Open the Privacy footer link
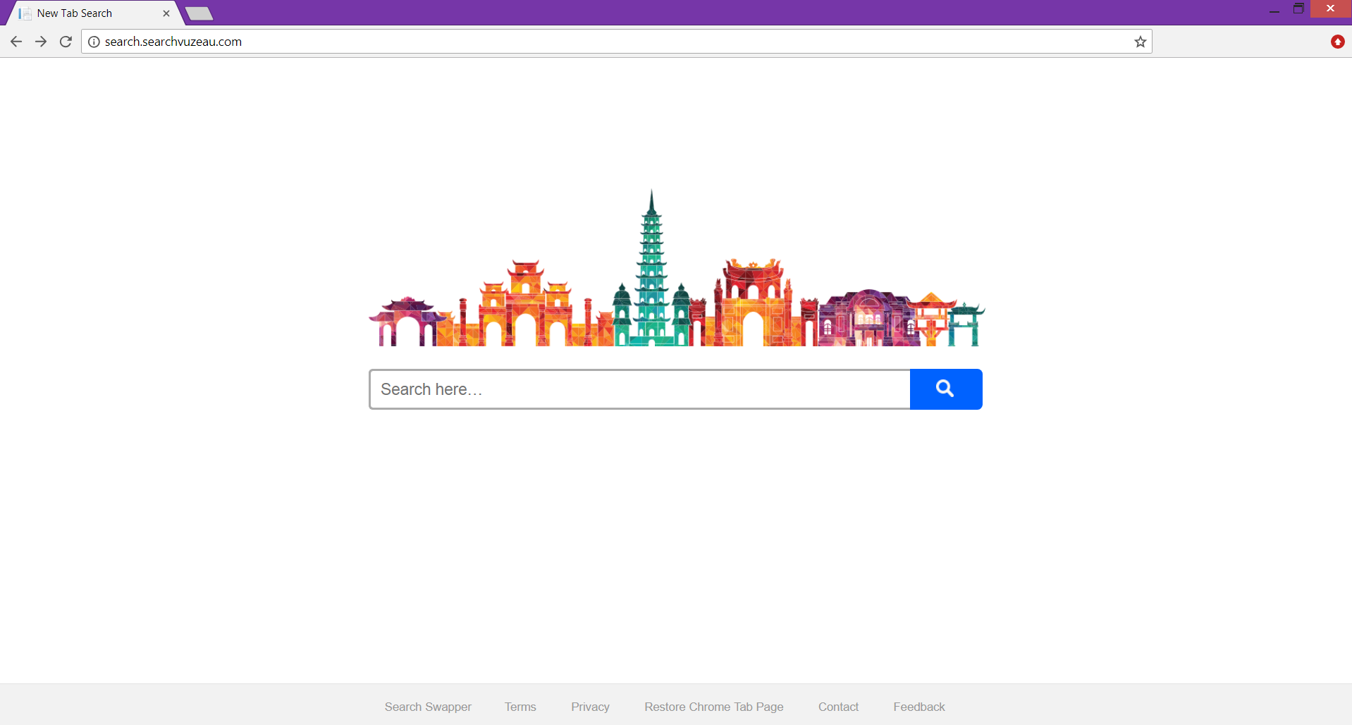The height and width of the screenshot is (725, 1352). coord(590,707)
